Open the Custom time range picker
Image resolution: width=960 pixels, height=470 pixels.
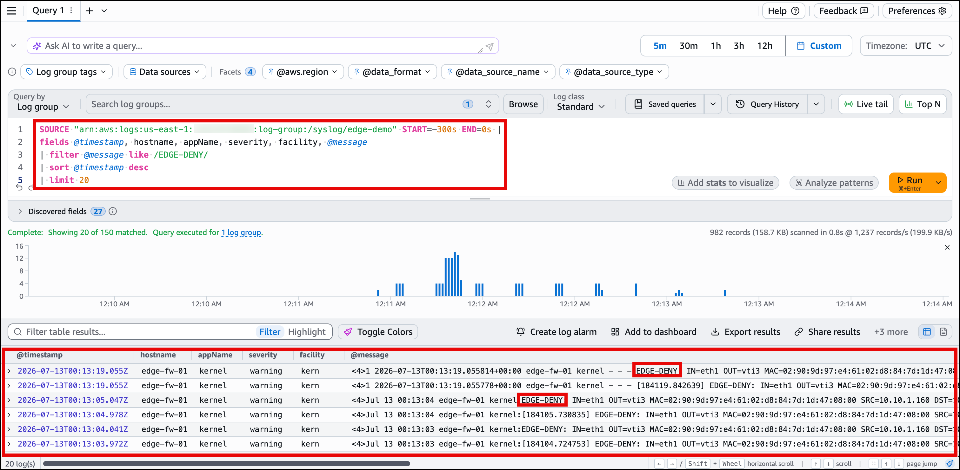819,46
